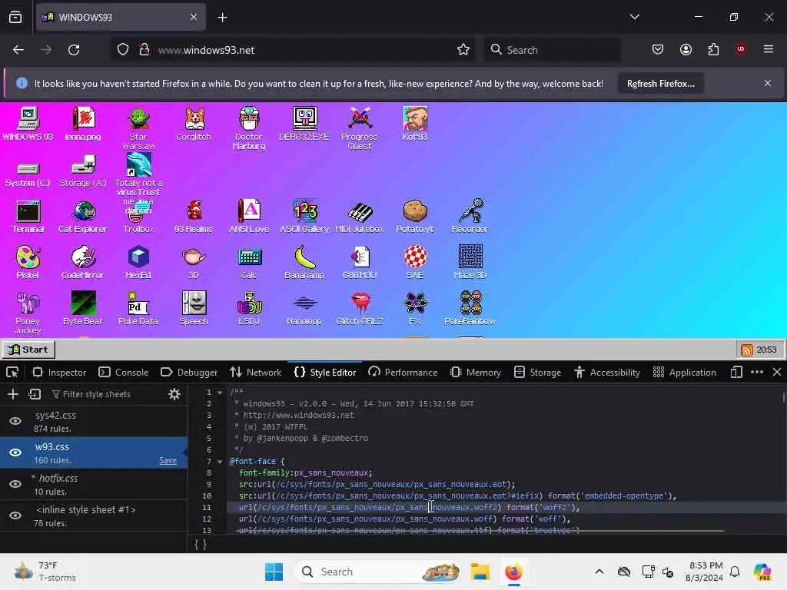Screen dimensions: 787x590
Task: Show hidden system tray icons chevron
Action: [x=599, y=572]
